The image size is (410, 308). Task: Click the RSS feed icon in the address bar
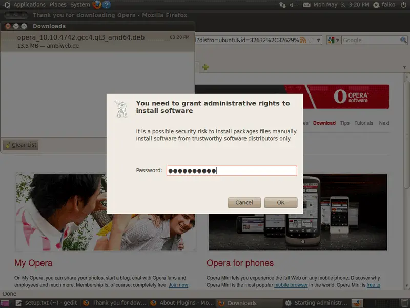pyautogui.click(x=303, y=40)
